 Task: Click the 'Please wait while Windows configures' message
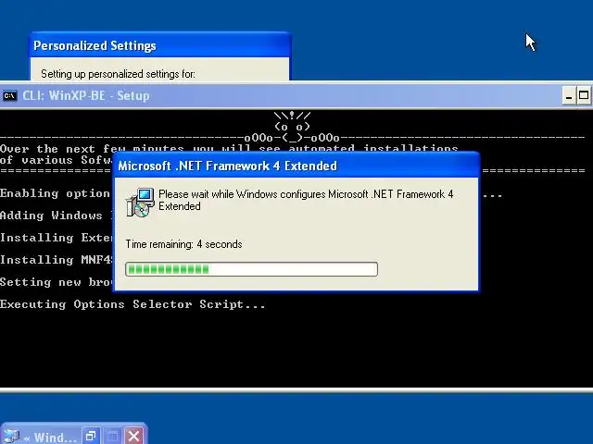point(306,200)
